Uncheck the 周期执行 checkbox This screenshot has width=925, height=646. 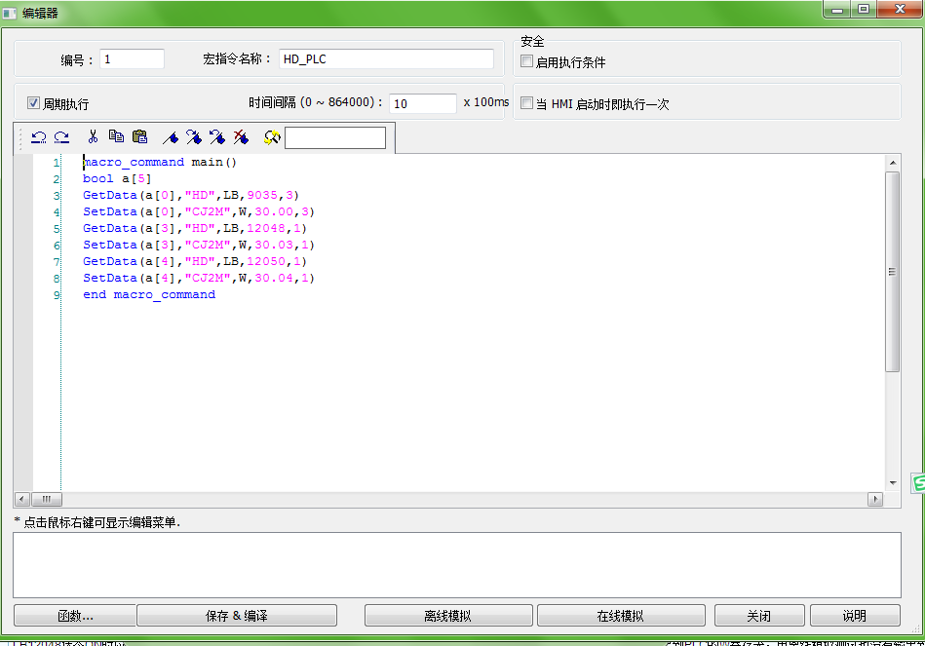pyautogui.click(x=33, y=103)
